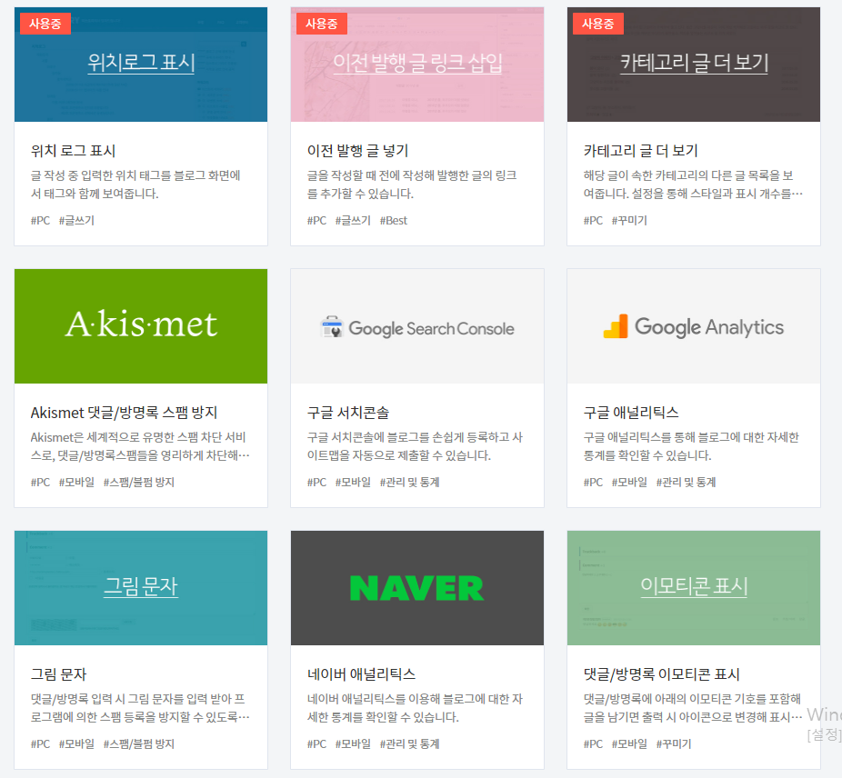Screen dimensions: 842x778
Task: Click #모바일 tag under Akismet card
Action: pyautogui.click(x=76, y=482)
